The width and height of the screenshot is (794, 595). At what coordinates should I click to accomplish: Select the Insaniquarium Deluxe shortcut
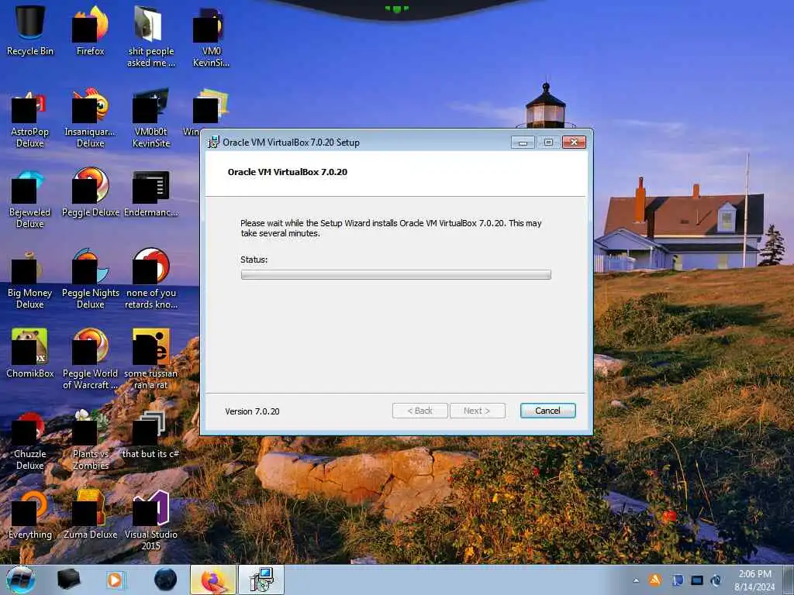90,119
